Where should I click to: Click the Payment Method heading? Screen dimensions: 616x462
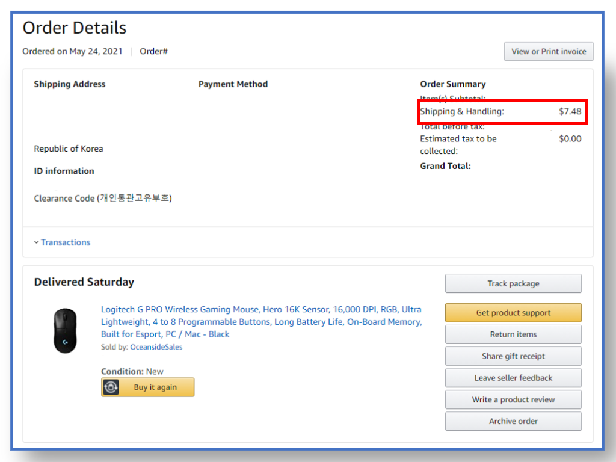click(233, 84)
